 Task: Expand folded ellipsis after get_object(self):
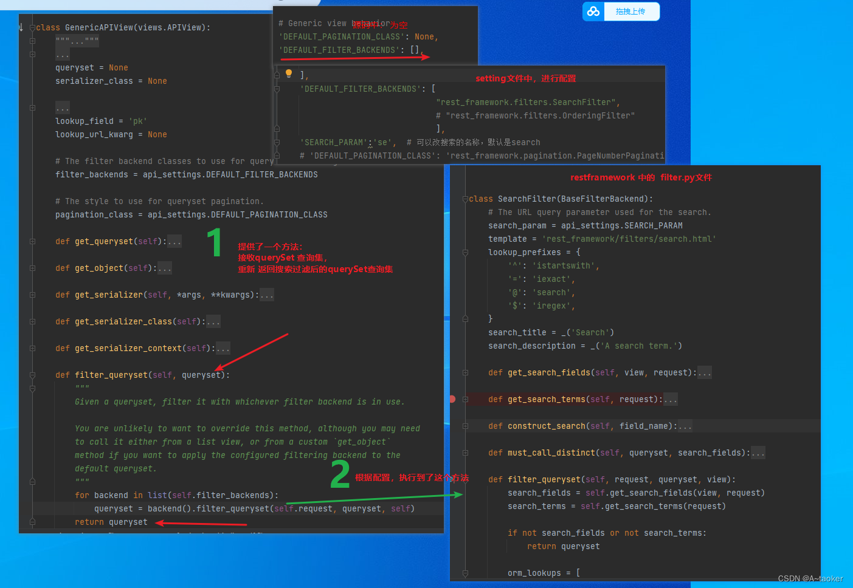(165, 268)
